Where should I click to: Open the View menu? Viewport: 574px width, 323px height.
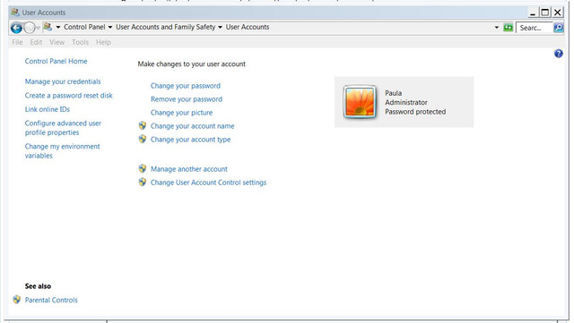coord(57,42)
